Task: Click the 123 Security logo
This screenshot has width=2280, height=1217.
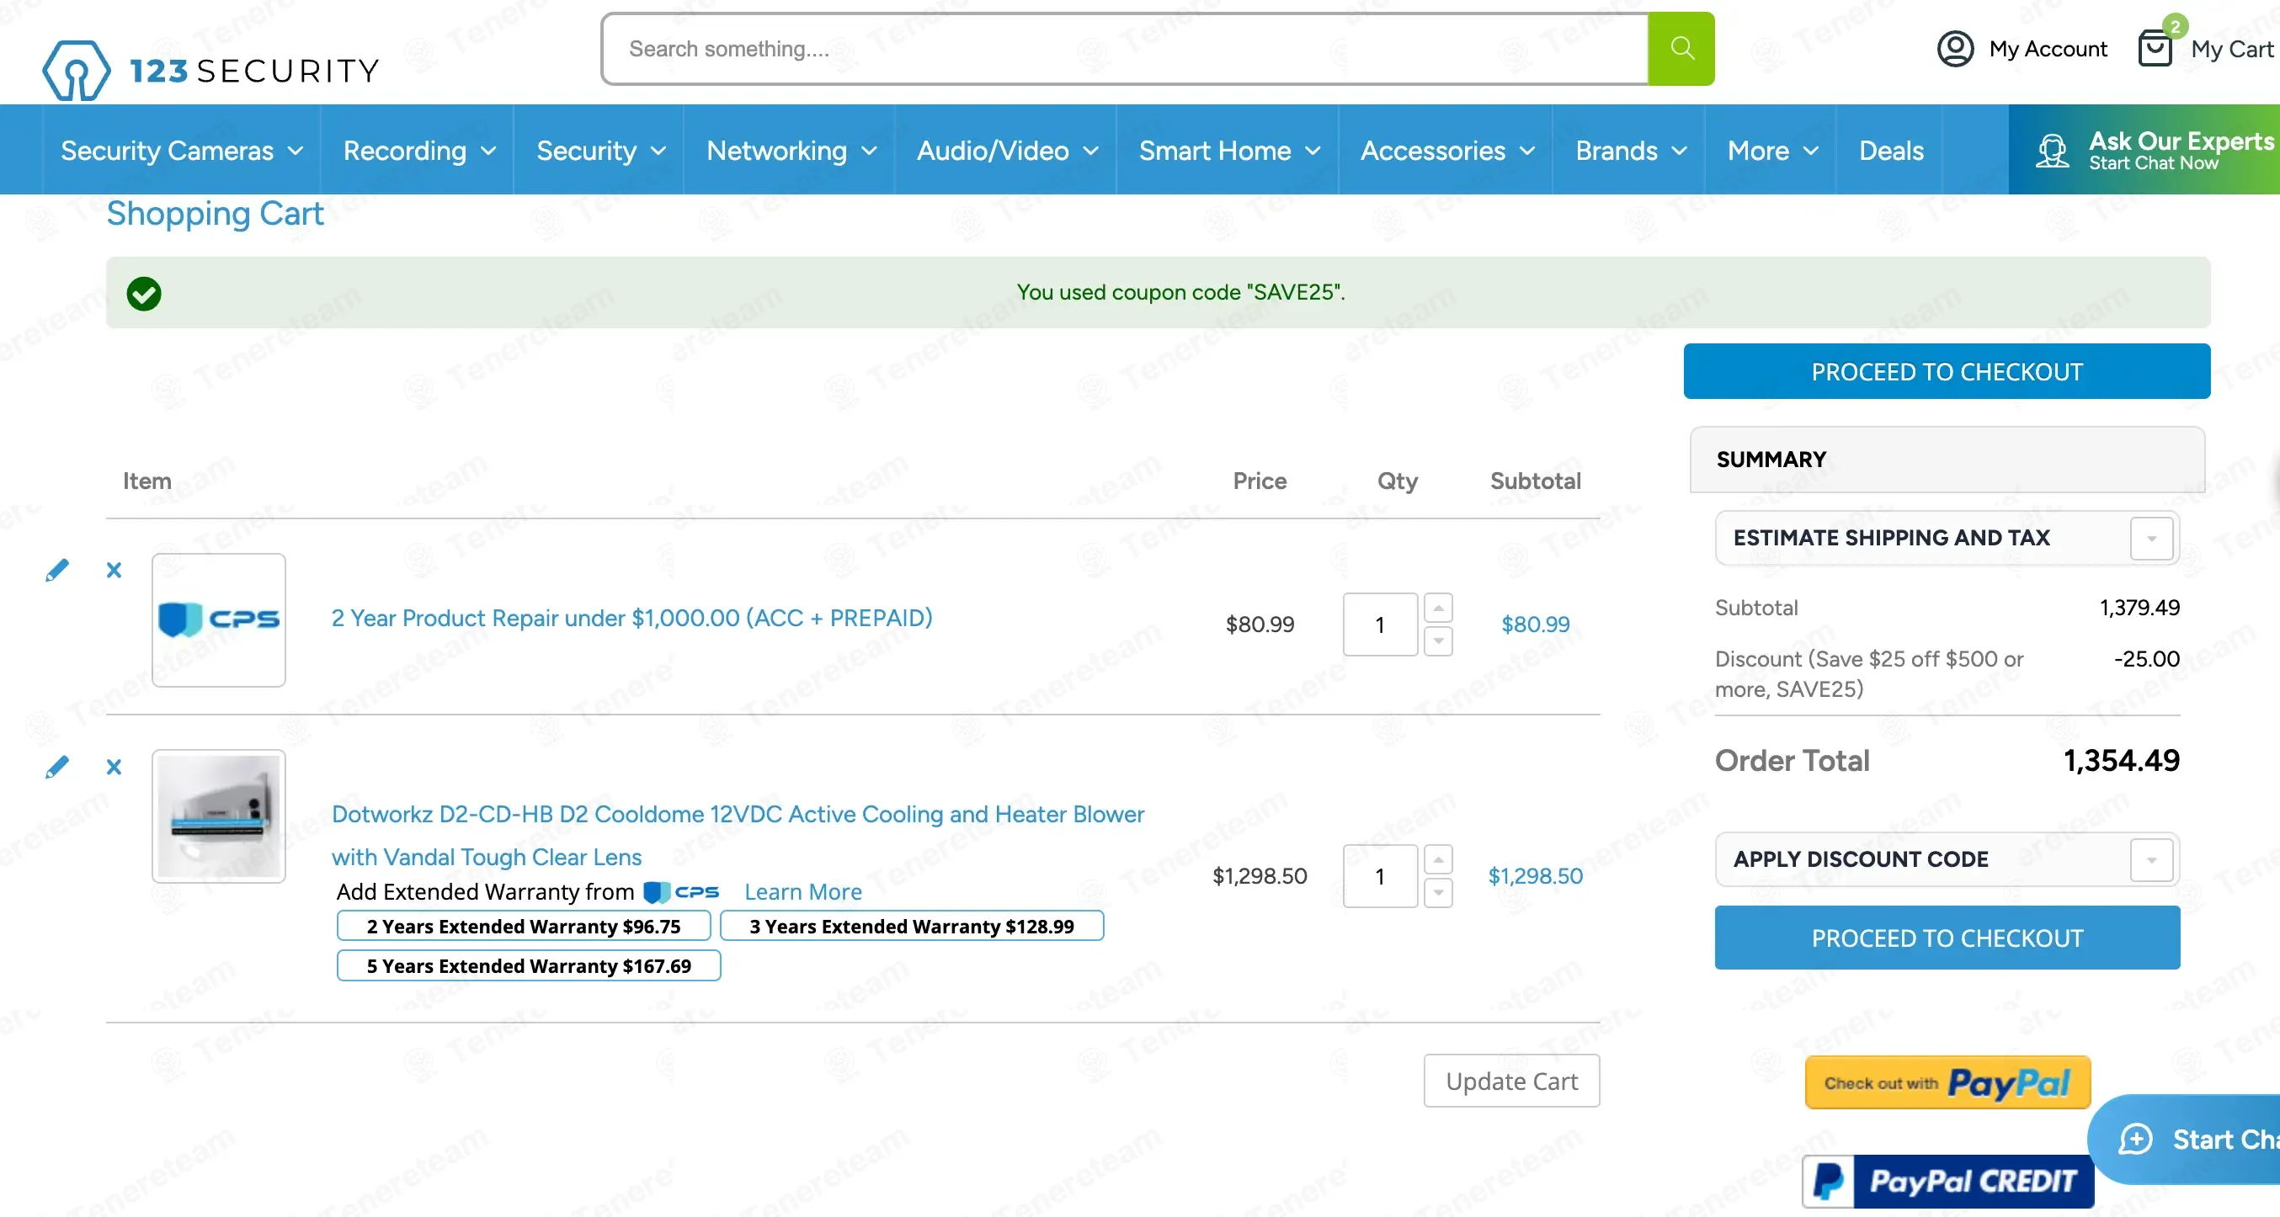Action: tap(210, 69)
